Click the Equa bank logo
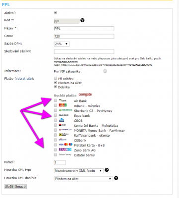Viewport: 179px width, 198px height. [63, 115]
